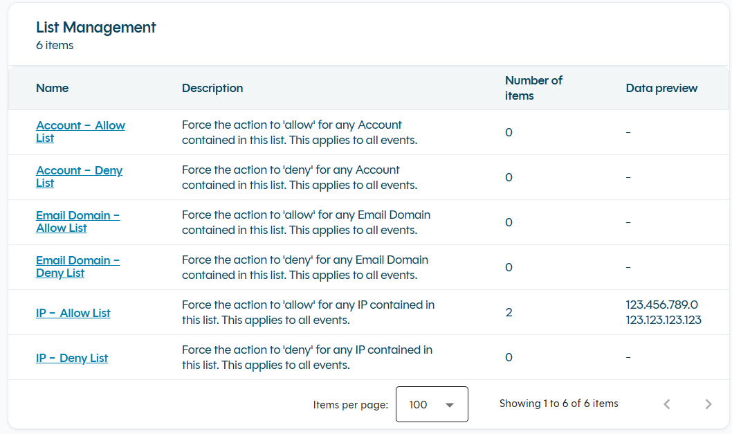Click 'Showing 1 to 6 of 6 items' text
This screenshot has height=434, width=732.
[559, 403]
